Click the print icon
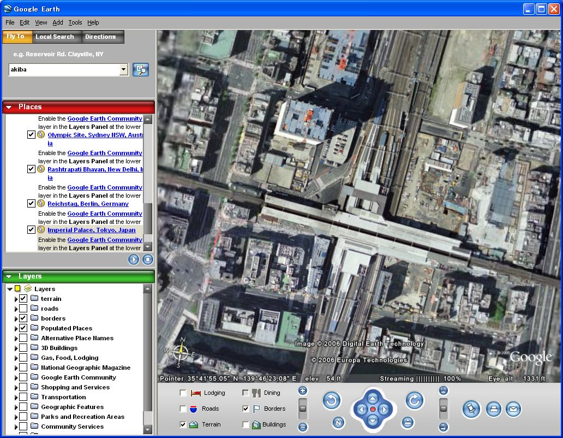Screen dimensions: 563x438 [x=493, y=409]
